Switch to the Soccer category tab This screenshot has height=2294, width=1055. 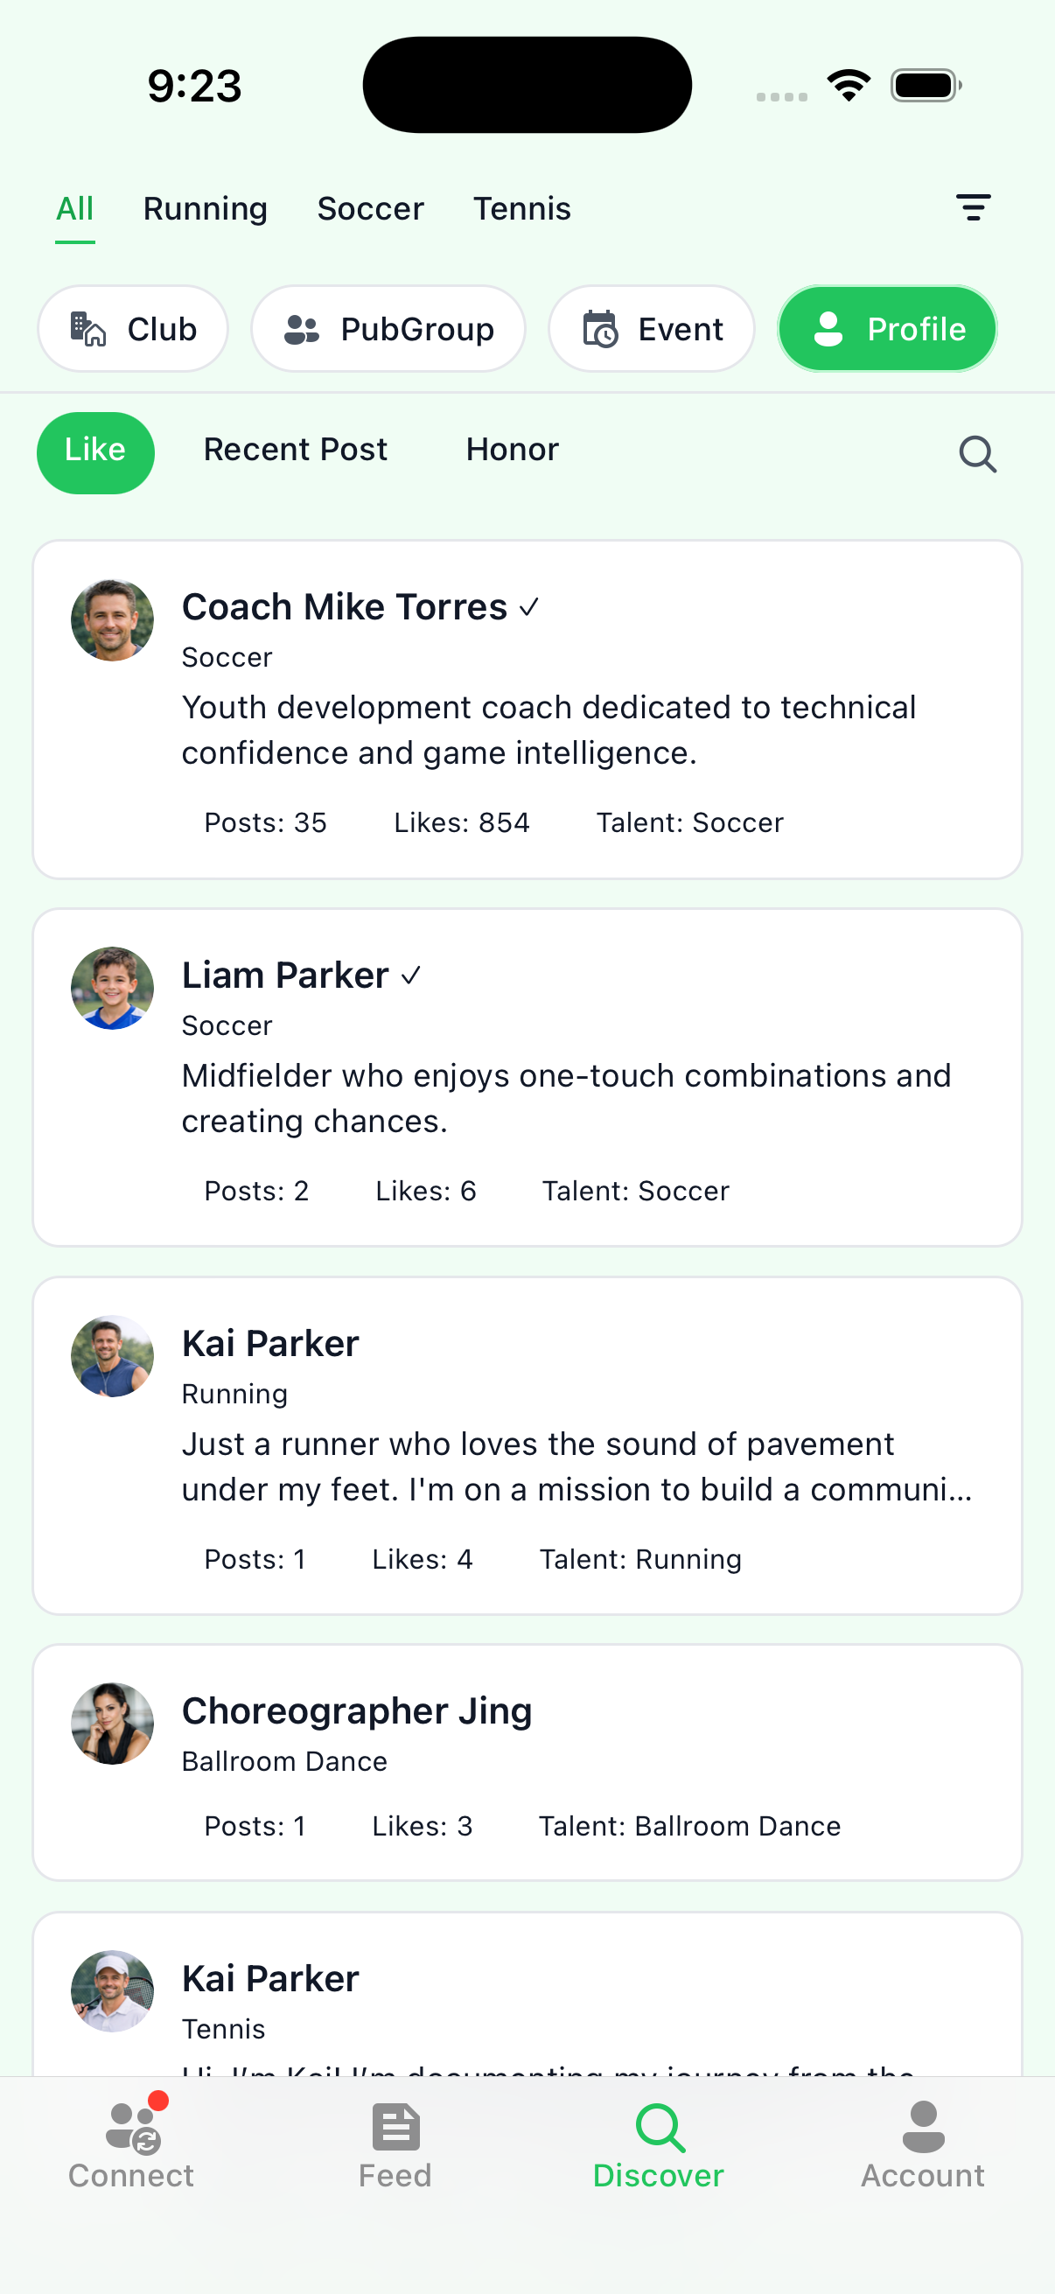coord(370,208)
